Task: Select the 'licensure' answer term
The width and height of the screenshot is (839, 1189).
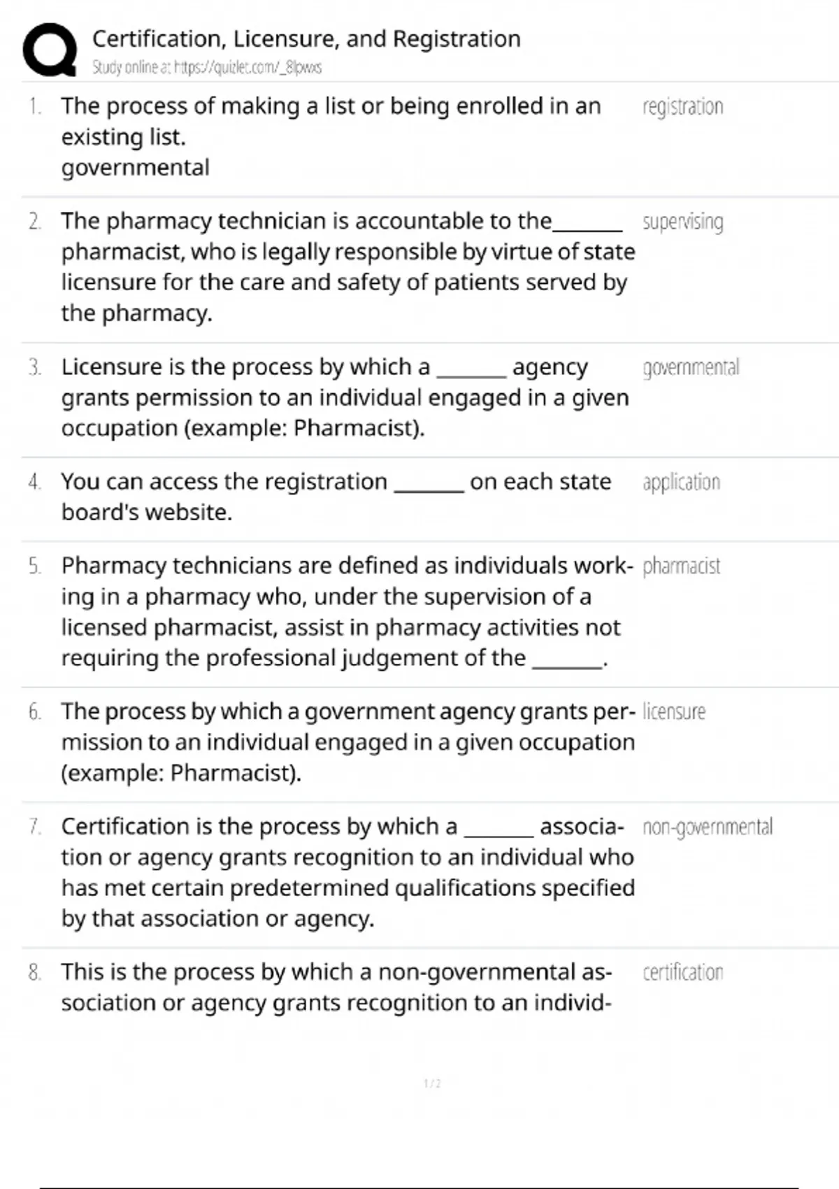Action: pyautogui.click(x=674, y=712)
